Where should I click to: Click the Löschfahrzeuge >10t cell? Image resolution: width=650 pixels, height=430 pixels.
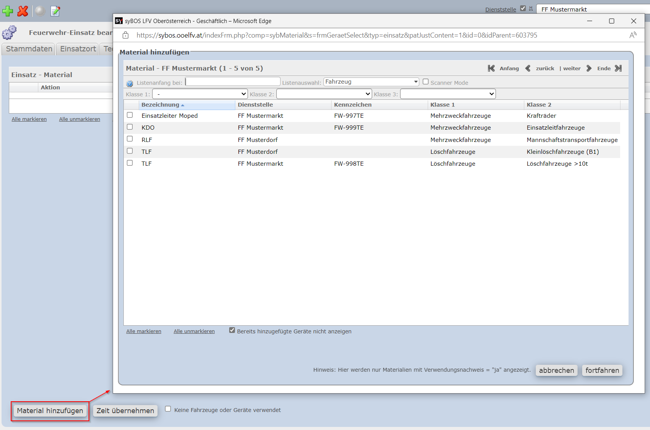coord(557,164)
